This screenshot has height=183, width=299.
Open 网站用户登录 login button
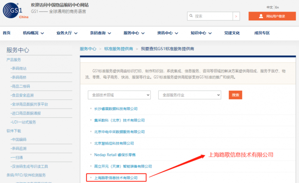click(272, 16)
